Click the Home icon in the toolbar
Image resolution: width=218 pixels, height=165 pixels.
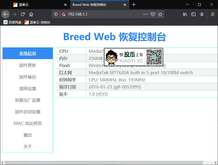point(31,14)
